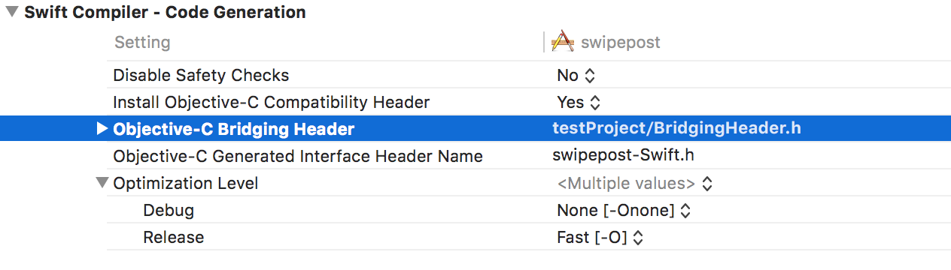Change Release optimization Fast [-O] popup

point(600,237)
